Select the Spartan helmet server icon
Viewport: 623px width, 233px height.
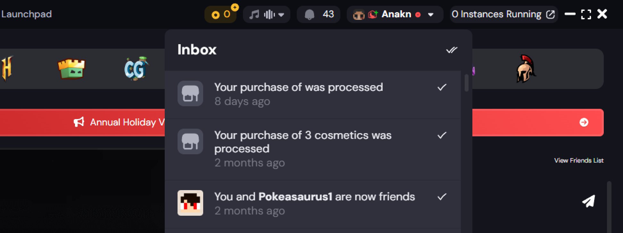point(526,68)
